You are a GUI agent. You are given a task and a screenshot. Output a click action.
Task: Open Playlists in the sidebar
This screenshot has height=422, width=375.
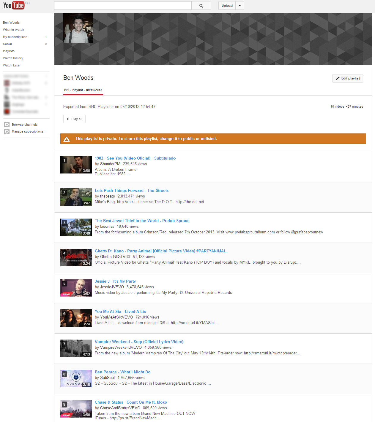pos(9,51)
